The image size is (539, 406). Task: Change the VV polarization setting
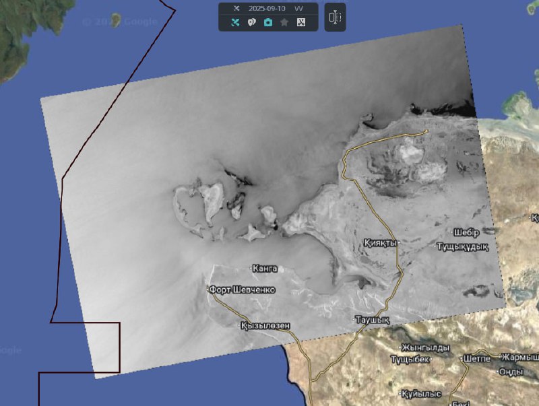[x=298, y=8]
